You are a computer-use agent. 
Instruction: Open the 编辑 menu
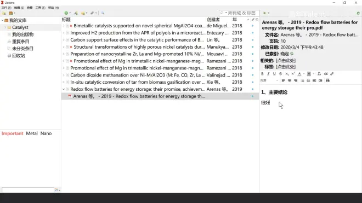click(x=19, y=8)
